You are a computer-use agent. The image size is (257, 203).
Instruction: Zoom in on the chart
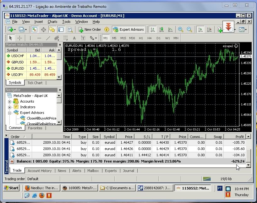(180, 29)
